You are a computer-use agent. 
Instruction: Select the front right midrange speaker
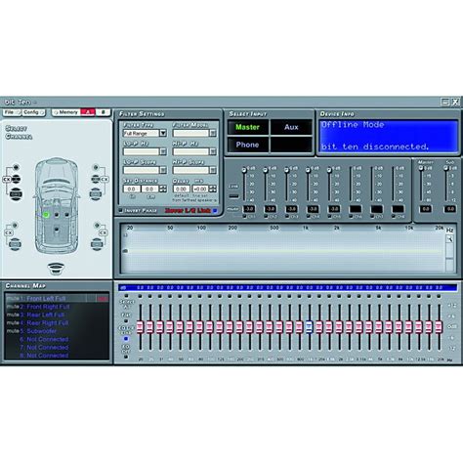(x=95, y=179)
